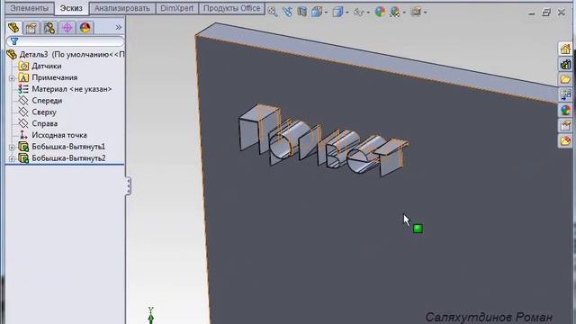Click the Display Style icon
Screen dimensions: 576x324
point(337,12)
